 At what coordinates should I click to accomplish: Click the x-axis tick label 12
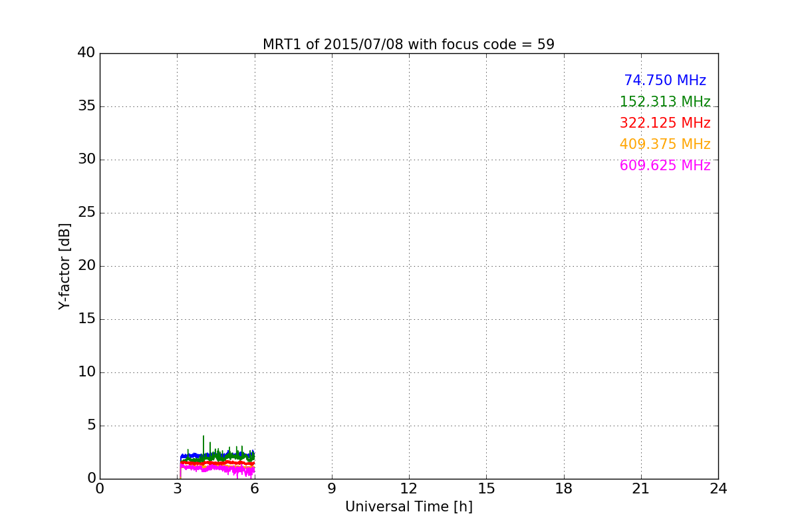tap(409, 489)
